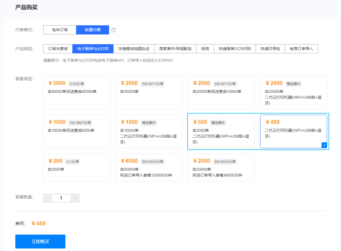The height and width of the screenshot is (251, 341).
Task: Choose ¥2000 package 含20000单另送查询15000单
Action: pyautogui.click(x=221, y=93)
